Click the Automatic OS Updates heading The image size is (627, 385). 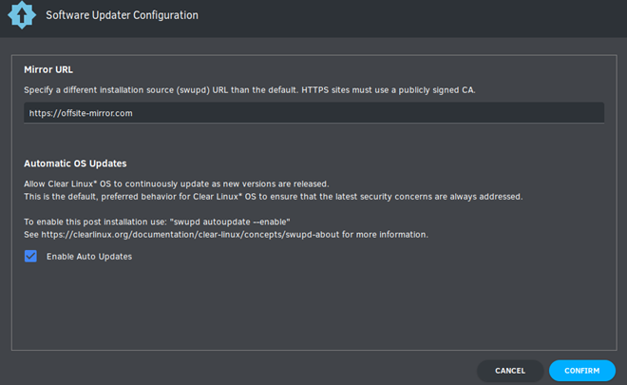tap(75, 164)
